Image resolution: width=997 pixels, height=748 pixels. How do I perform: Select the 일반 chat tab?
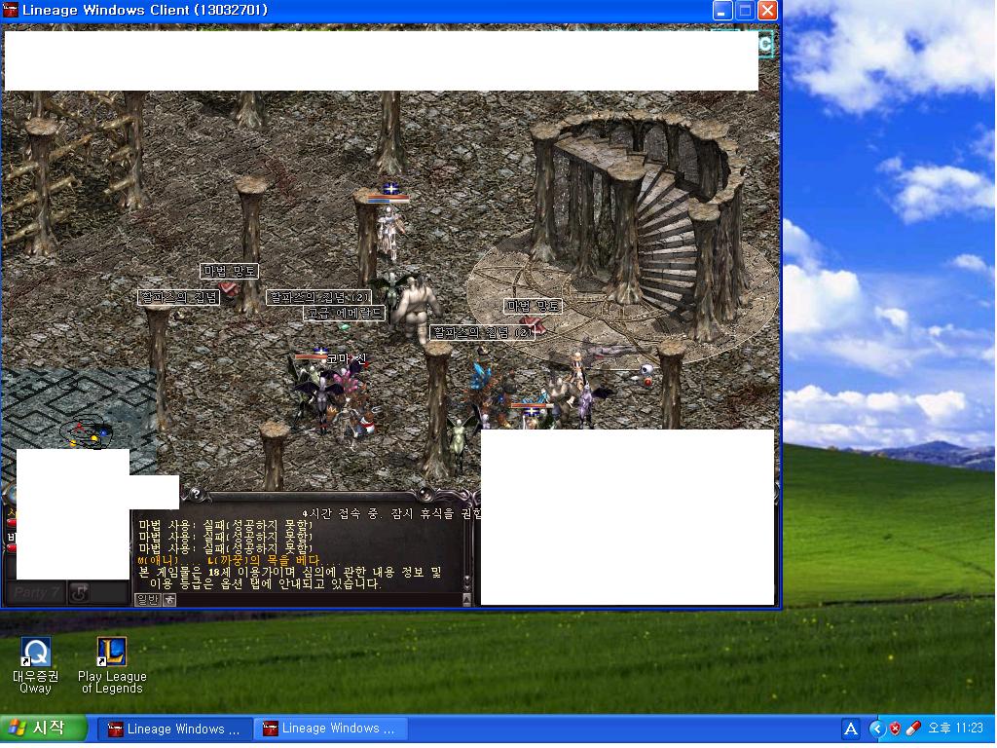pos(147,600)
